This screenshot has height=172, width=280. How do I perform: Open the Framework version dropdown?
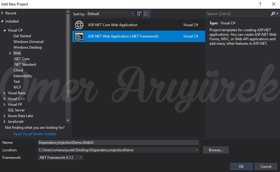point(60,158)
